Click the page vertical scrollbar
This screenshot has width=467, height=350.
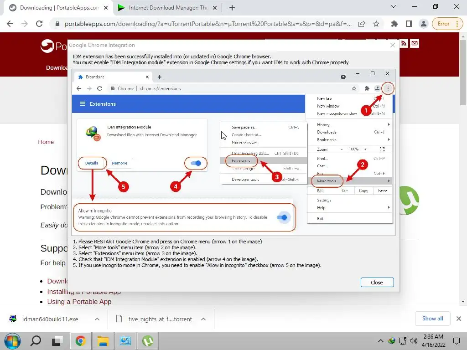(463, 72)
